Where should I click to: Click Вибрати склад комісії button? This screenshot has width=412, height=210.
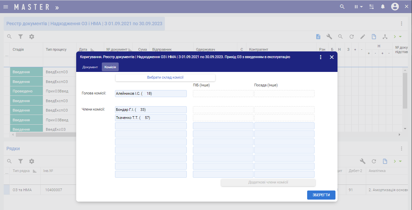point(165,78)
